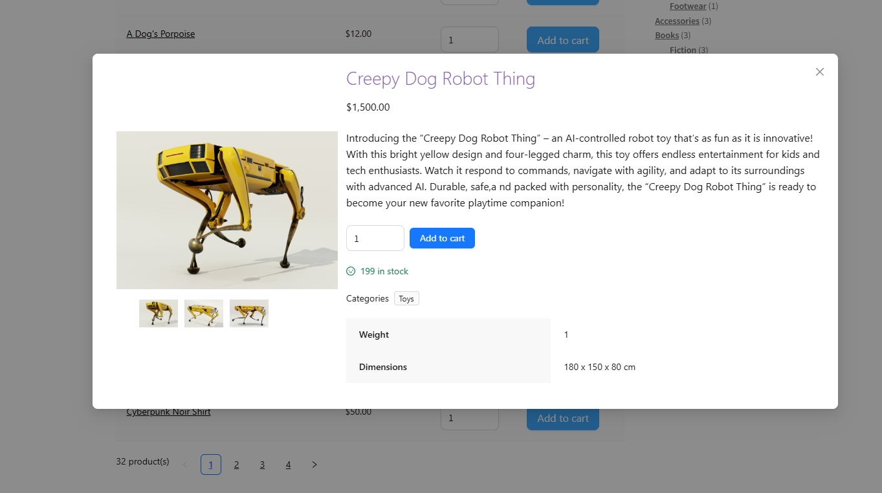The width and height of the screenshot is (882, 493).
Task: Click the '180 x 150 x 80 cm' value
Action: (600, 367)
